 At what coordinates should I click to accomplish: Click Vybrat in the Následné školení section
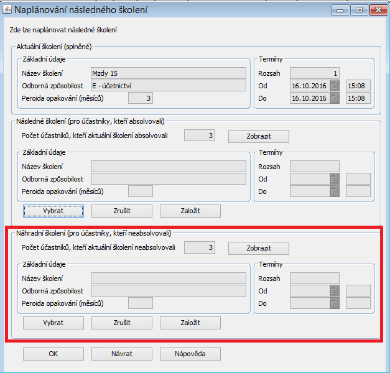53,211
